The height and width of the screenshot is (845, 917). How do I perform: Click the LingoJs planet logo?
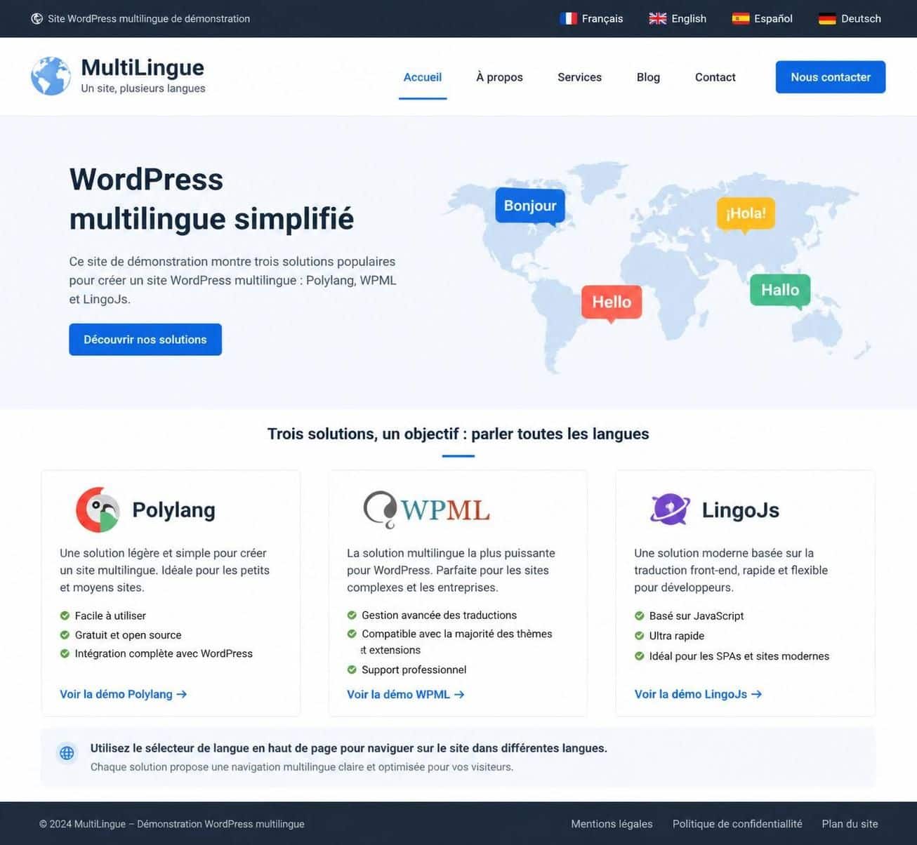tap(670, 509)
